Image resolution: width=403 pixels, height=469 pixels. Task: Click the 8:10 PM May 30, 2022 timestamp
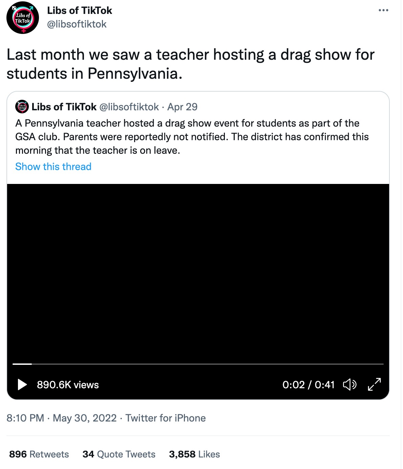pyautogui.click(x=61, y=418)
